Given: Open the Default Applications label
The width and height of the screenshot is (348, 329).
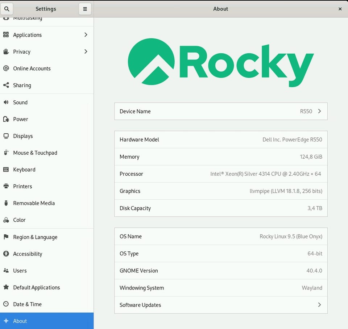Looking at the screenshot, I should [x=36, y=288].
